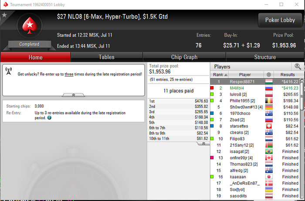Switch to the Tables tab
This screenshot has width=305, height=201.
(107, 57)
